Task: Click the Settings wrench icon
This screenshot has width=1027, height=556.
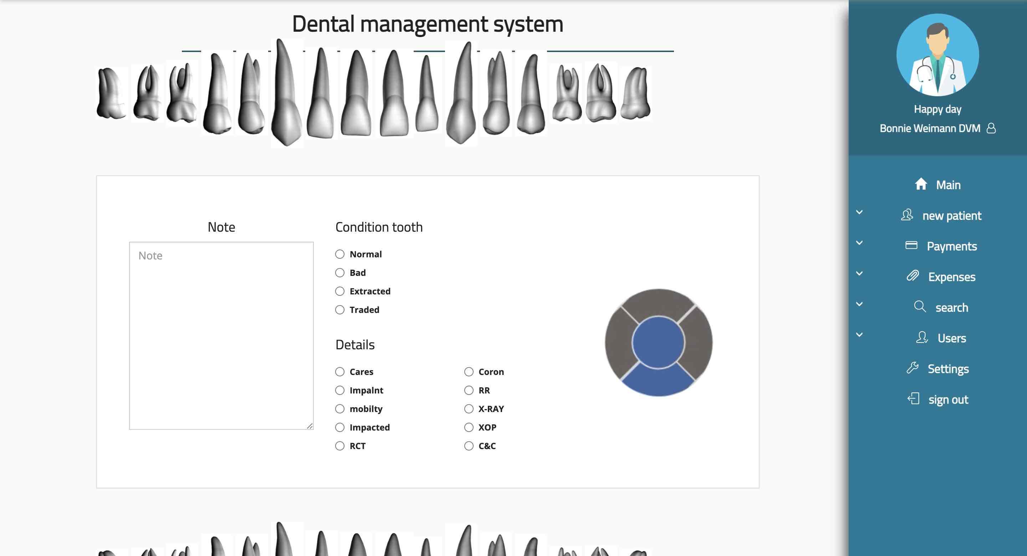Action: click(x=912, y=368)
